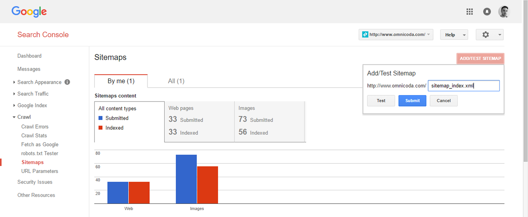
Task: Open Other Resources
Action: pos(36,195)
